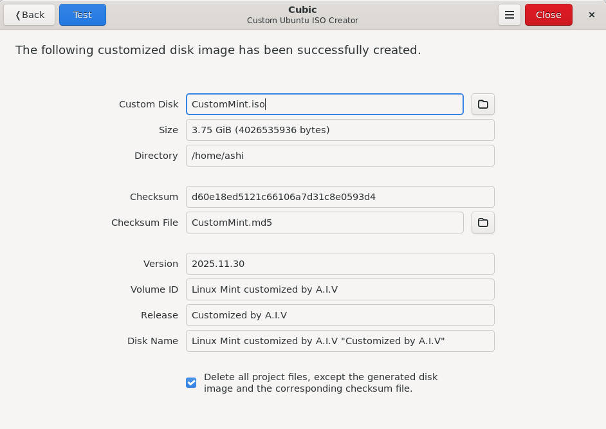Click the Directory field showing /home/ashi
606x429 pixels.
point(340,156)
